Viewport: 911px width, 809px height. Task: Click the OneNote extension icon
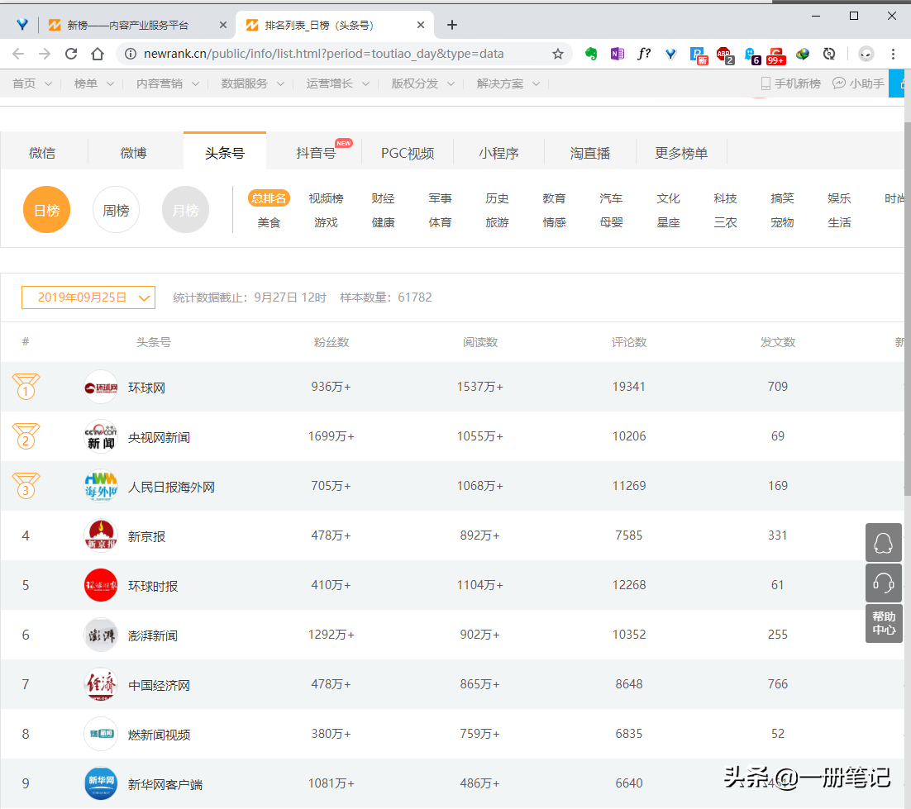[617, 54]
